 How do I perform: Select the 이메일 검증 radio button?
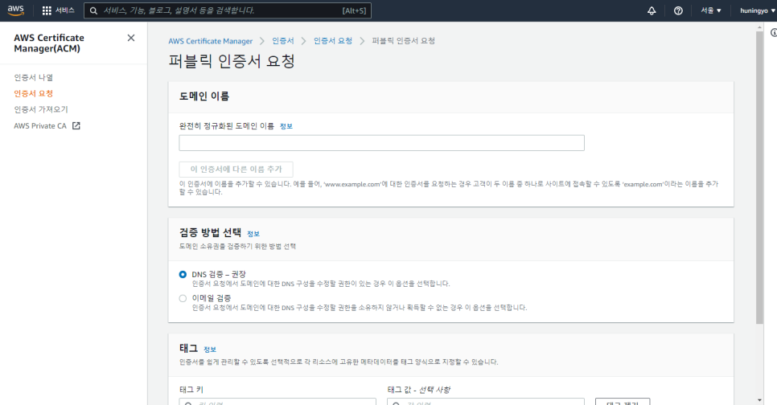(x=183, y=298)
